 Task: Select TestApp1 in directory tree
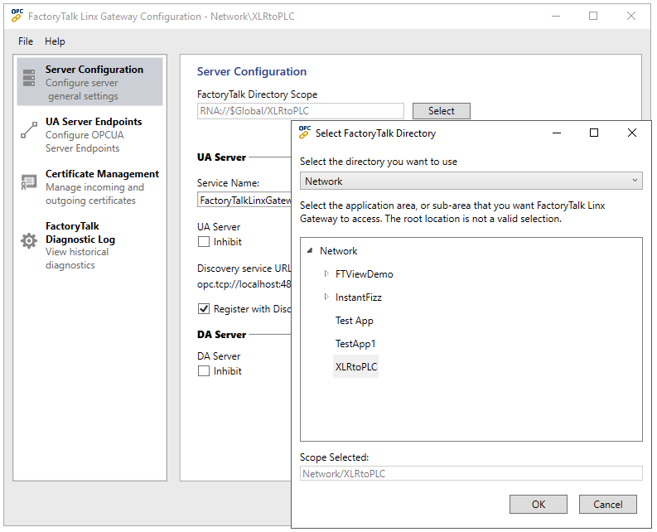tap(355, 344)
